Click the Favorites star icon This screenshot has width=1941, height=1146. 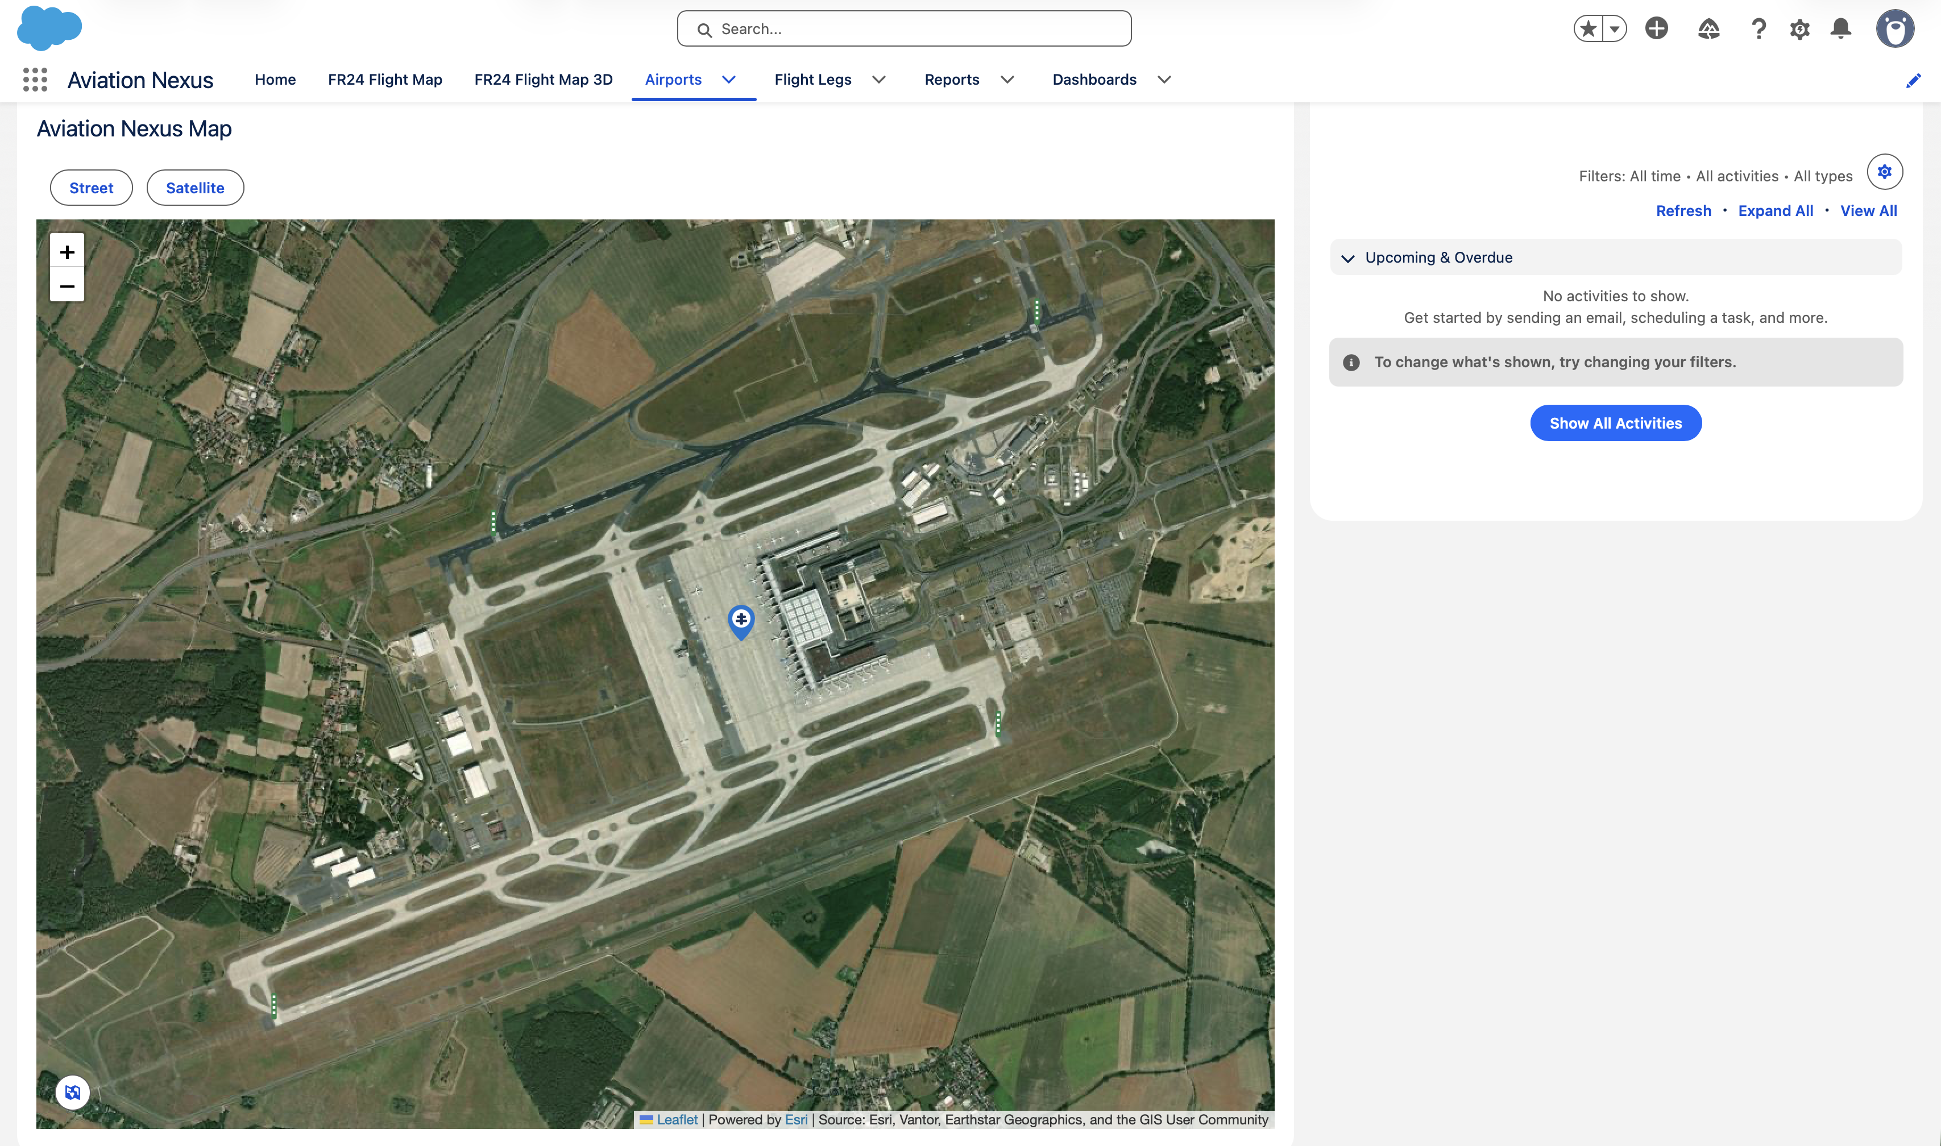tap(1588, 28)
